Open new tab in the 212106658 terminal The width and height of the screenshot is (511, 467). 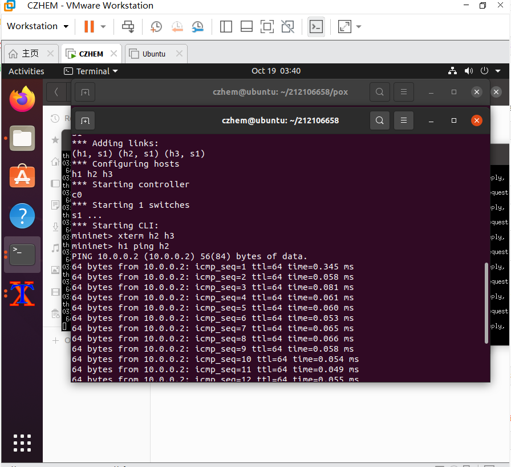[85, 120]
